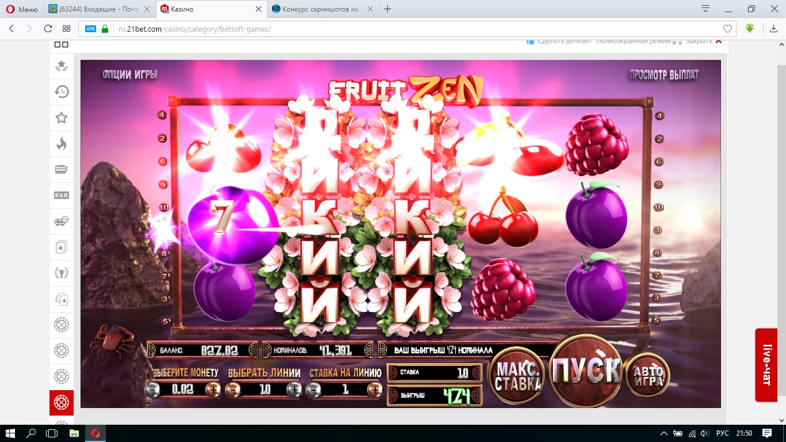Open the tab menu icon in title bar

pos(705,9)
